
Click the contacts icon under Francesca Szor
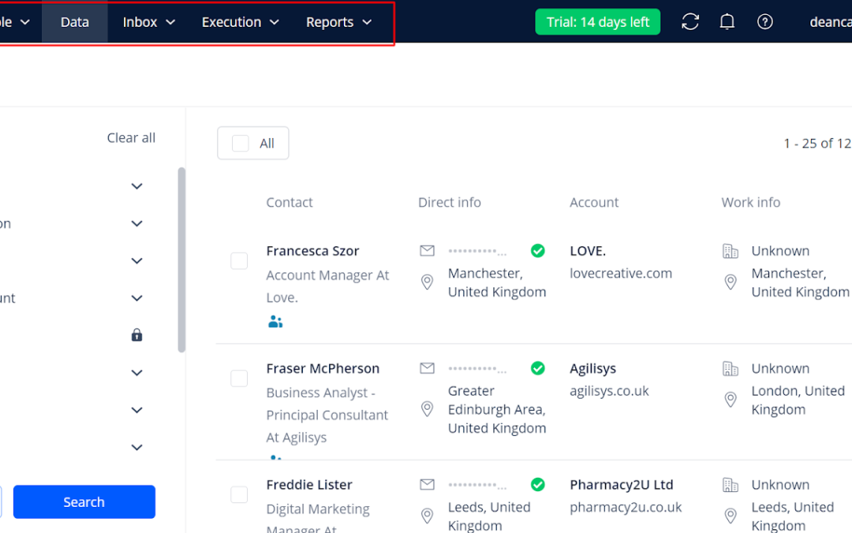tap(275, 321)
